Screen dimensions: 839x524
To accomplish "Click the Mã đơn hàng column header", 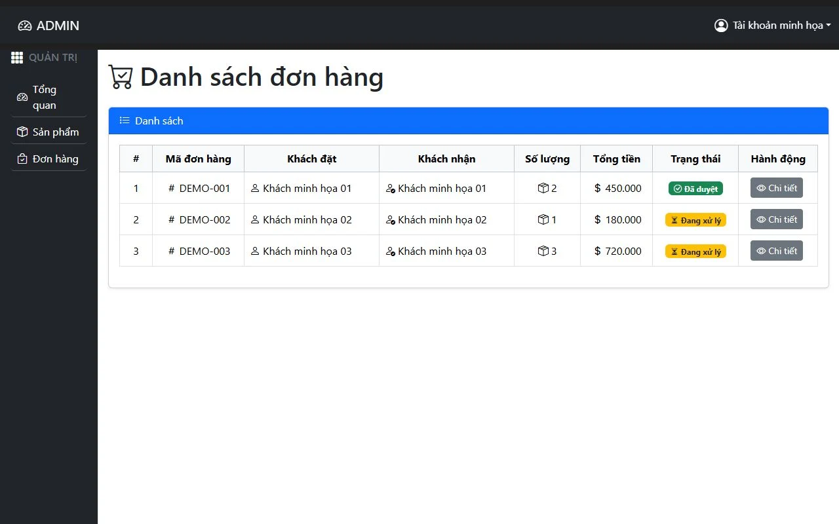I will point(199,159).
